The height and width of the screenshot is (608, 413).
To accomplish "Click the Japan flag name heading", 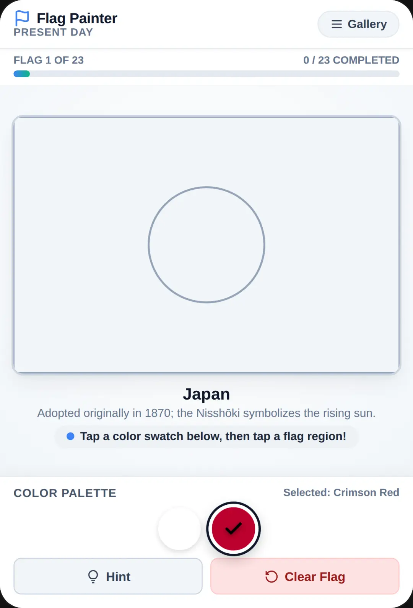I will [206, 394].
